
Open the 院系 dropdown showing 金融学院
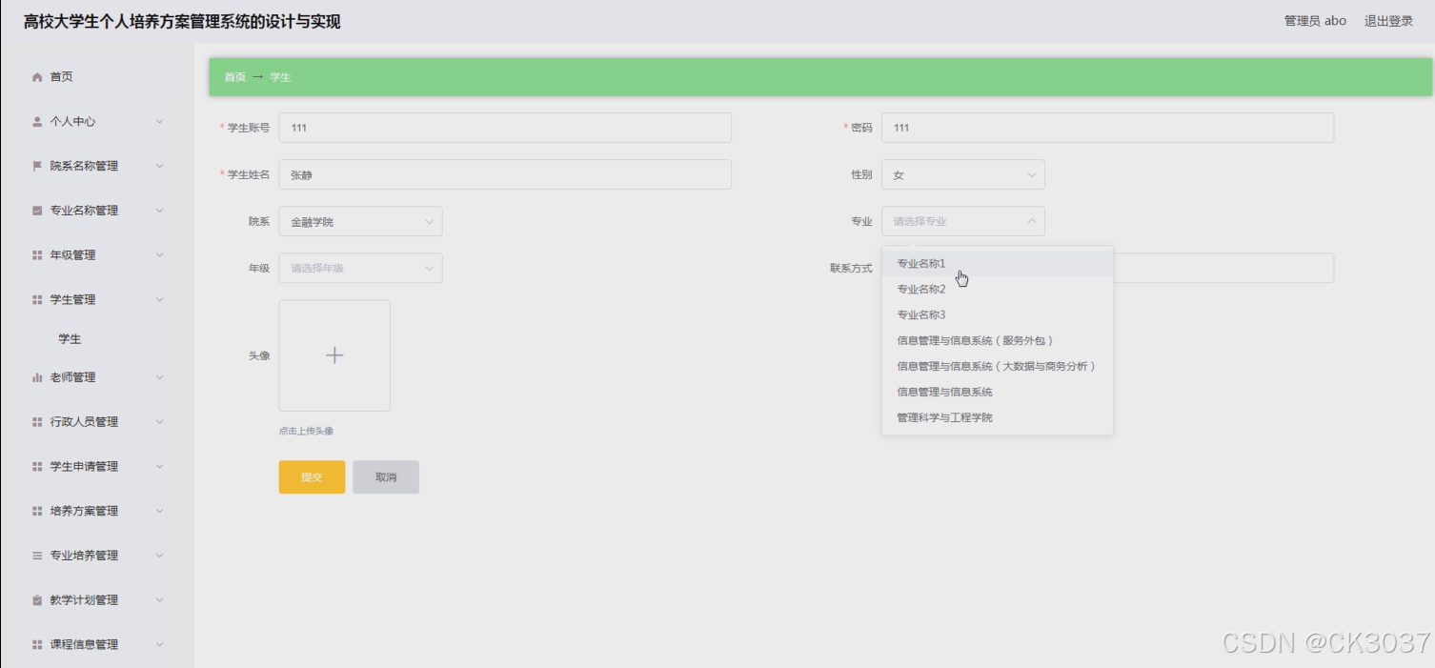pos(360,221)
